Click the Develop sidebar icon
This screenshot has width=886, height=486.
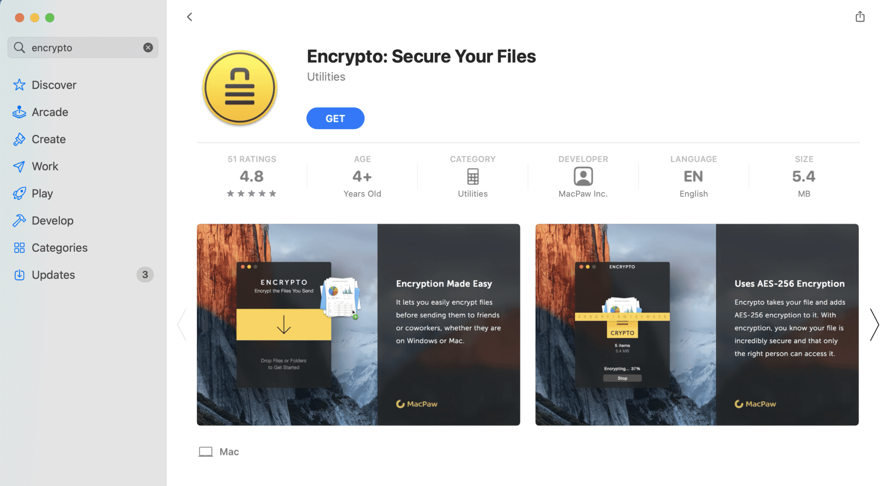coord(19,220)
